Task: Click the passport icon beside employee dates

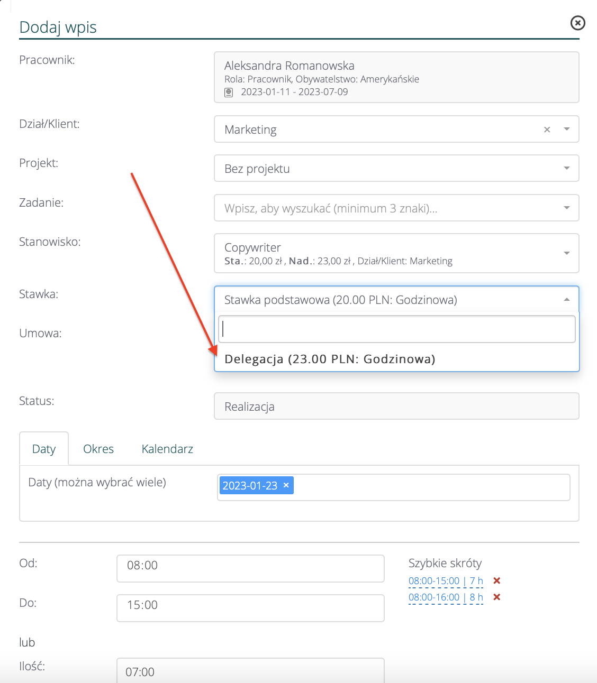Action: [229, 92]
